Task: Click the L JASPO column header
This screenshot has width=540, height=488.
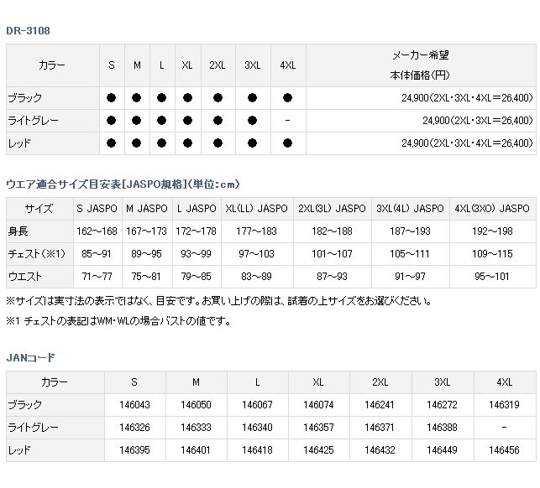Action: [x=197, y=209]
